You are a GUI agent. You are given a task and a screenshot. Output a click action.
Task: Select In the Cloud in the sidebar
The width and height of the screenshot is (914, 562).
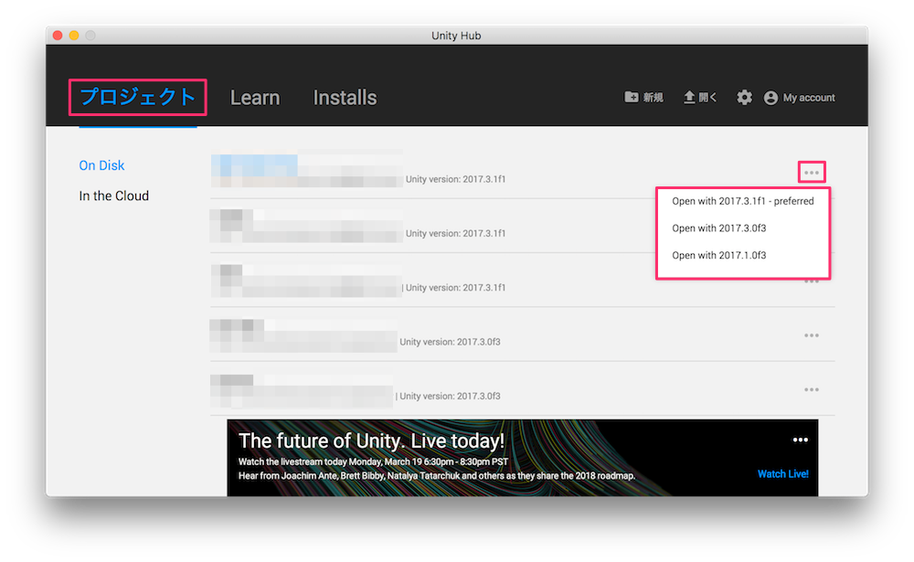113,196
